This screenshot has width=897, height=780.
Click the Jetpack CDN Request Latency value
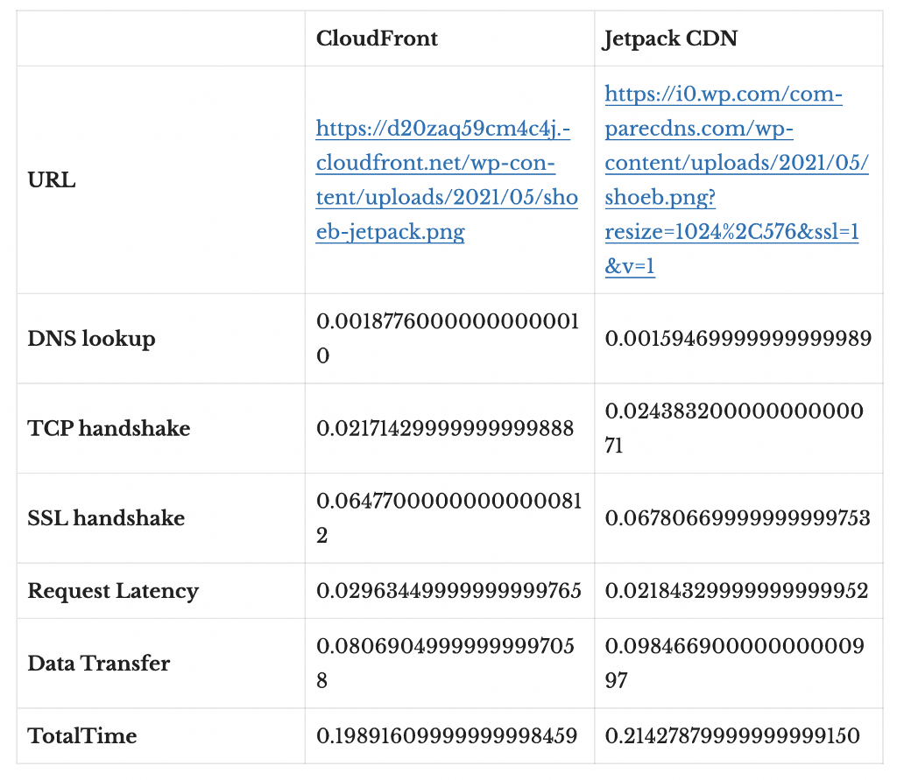pos(737,591)
